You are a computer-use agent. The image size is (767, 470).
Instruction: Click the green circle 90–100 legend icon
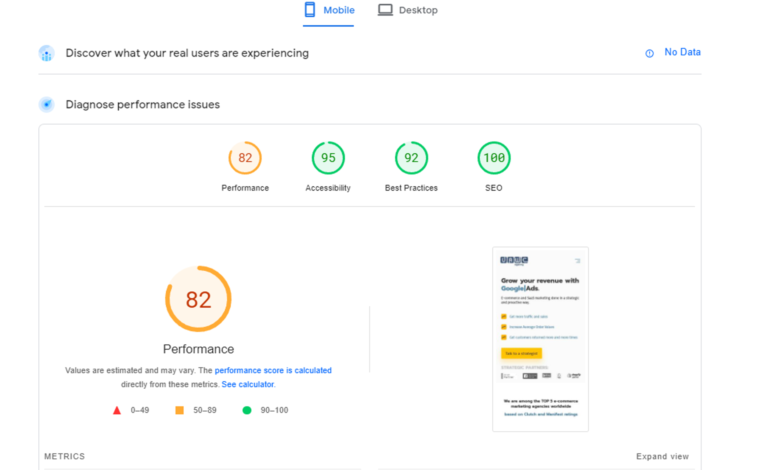pyautogui.click(x=247, y=410)
